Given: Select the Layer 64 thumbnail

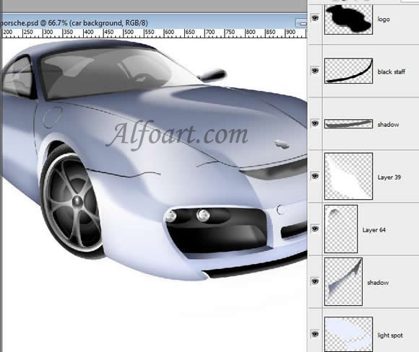Looking at the screenshot, I should tap(341, 229).
